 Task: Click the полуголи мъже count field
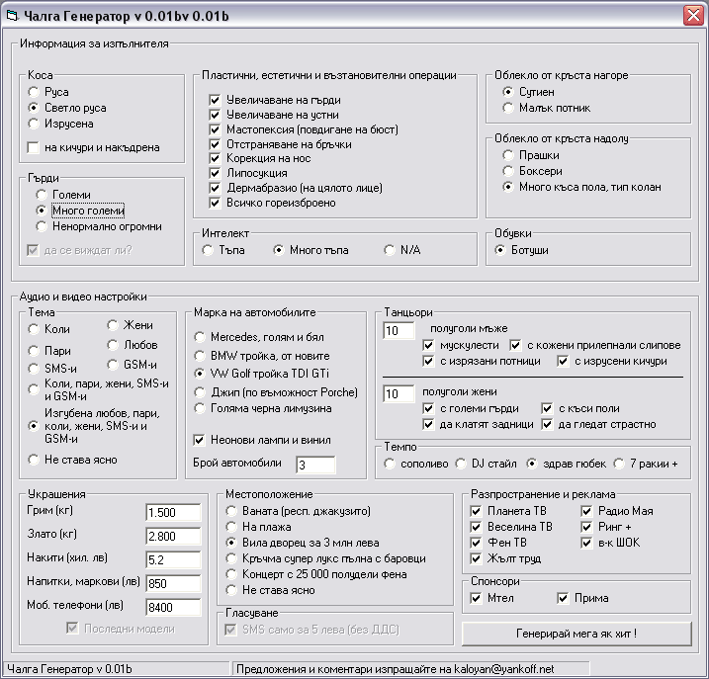click(x=399, y=330)
